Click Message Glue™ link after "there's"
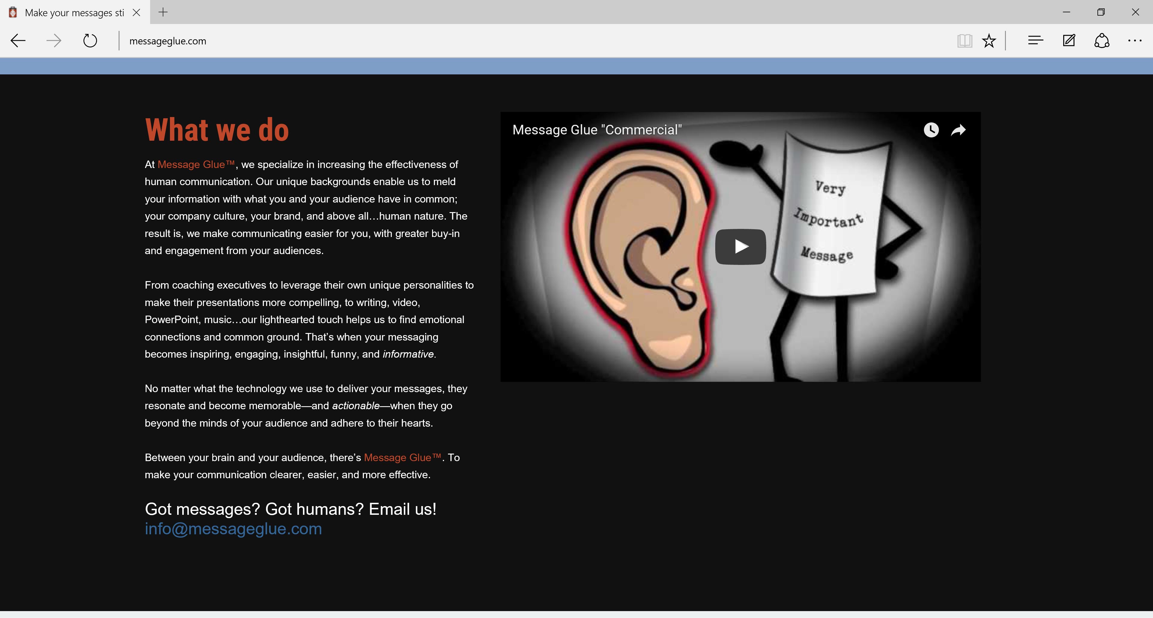The image size is (1153, 618). click(x=402, y=457)
